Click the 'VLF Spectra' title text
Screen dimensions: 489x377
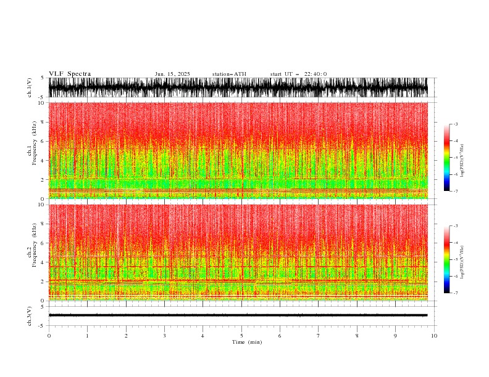70,74
